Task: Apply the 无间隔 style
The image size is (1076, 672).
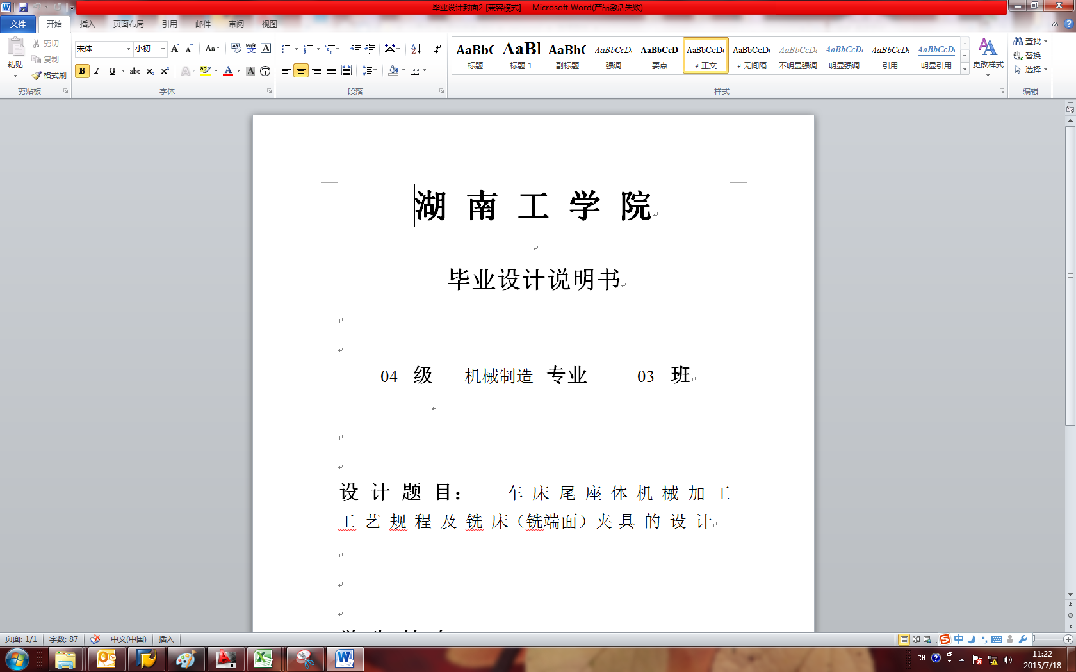Action: tap(752, 56)
